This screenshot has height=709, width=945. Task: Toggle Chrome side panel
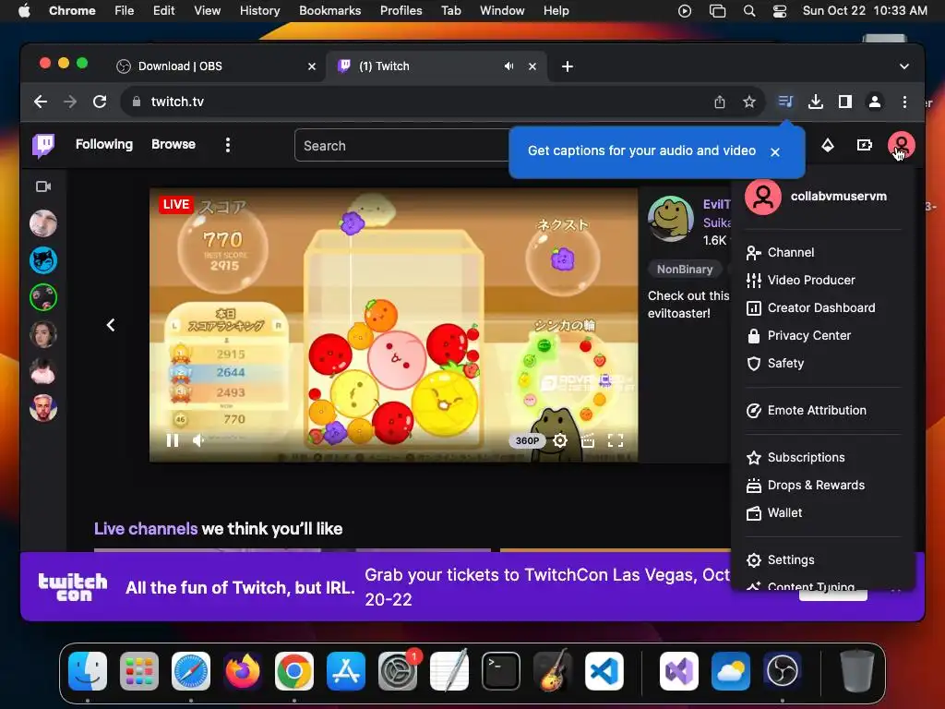pyautogui.click(x=845, y=102)
